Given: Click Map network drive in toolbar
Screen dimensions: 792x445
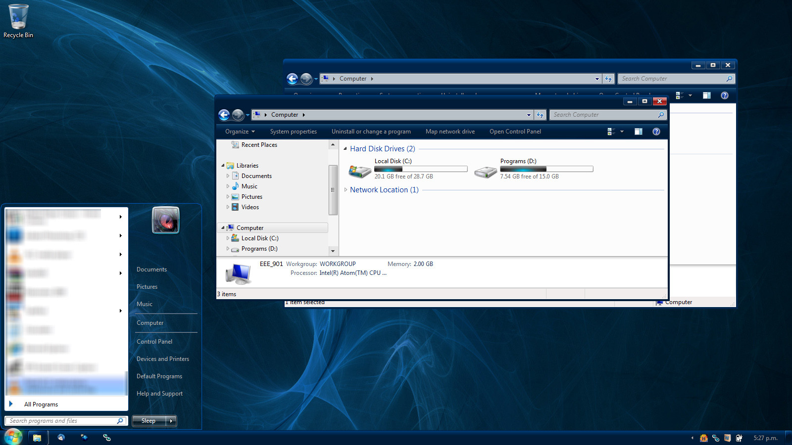Looking at the screenshot, I should tap(450, 132).
